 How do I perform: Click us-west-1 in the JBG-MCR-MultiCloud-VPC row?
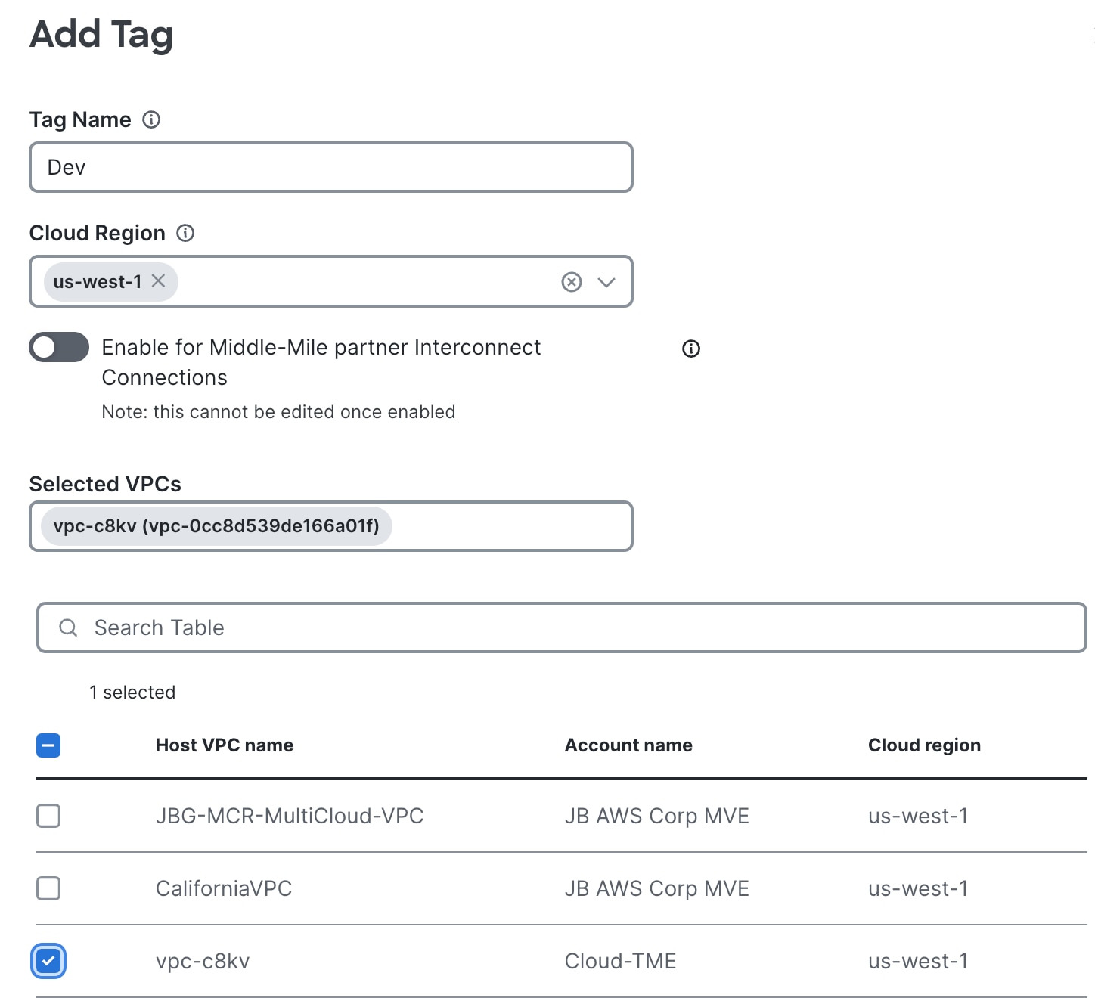click(x=918, y=816)
